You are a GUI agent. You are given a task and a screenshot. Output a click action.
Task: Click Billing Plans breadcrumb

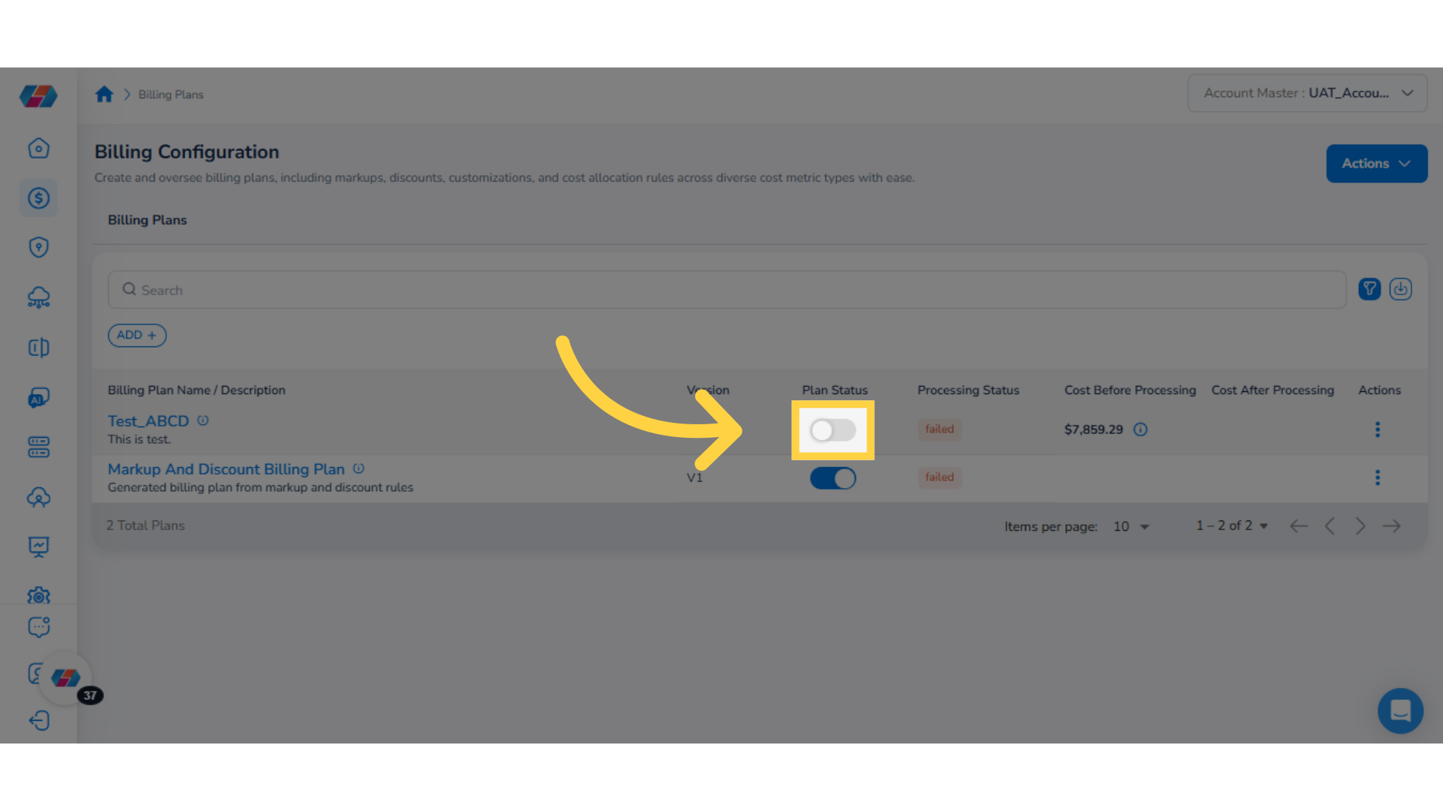coord(171,95)
